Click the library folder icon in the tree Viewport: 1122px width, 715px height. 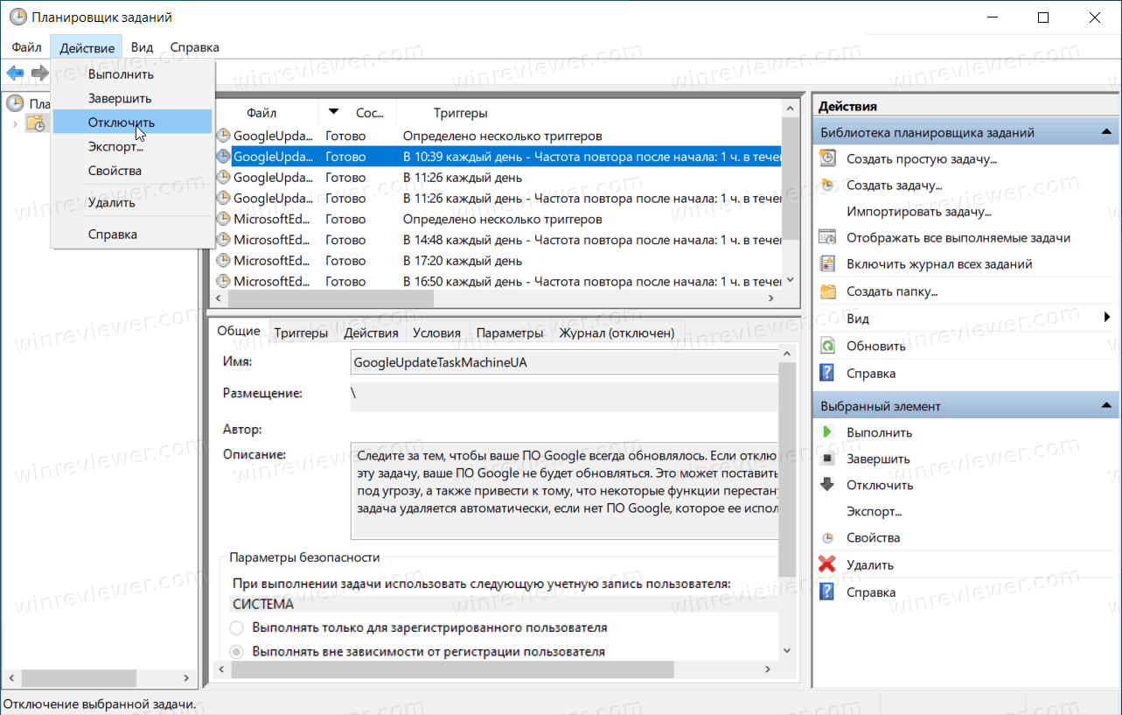click(x=36, y=123)
